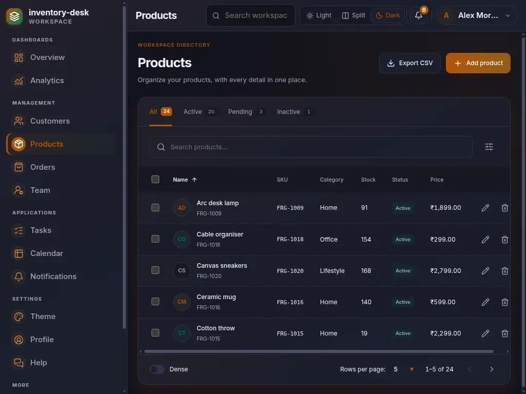Image resolution: width=526 pixels, height=394 pixels.
Task: Edit the Arc desk lamp row
Action: tap(485, 208)
